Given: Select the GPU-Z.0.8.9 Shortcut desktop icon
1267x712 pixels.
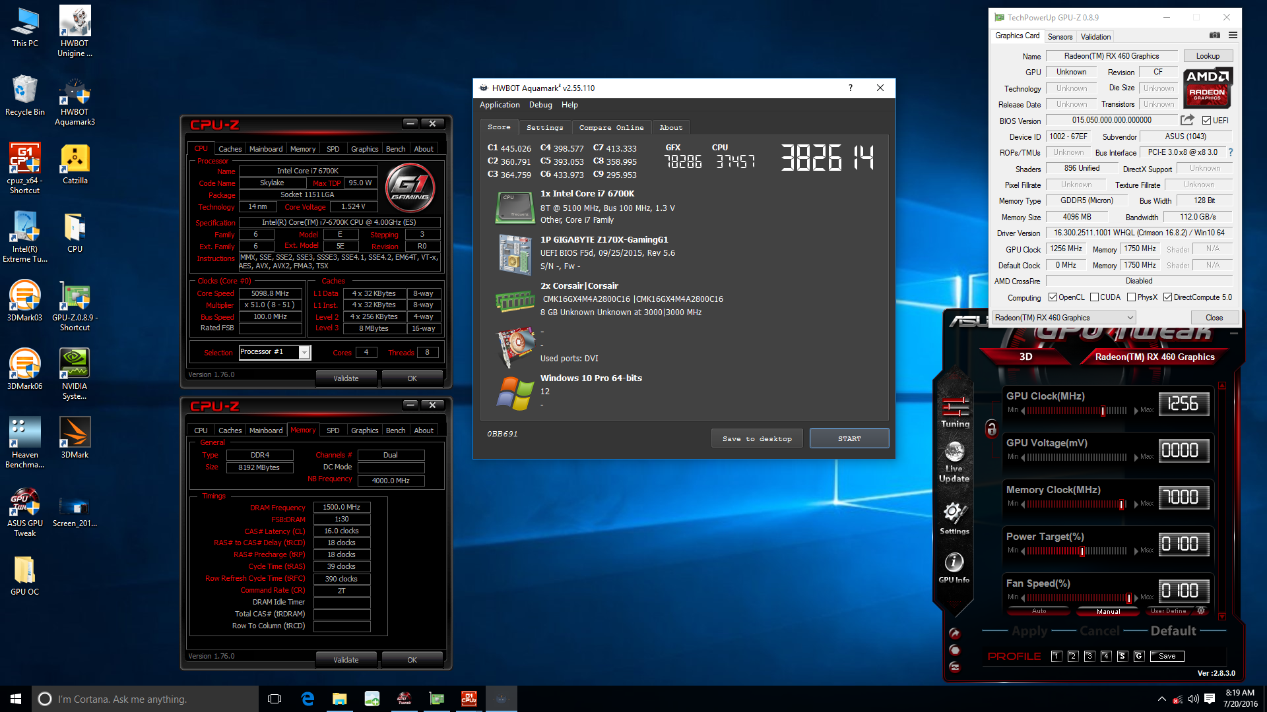Looking at the screenshot, I should pos(75,306).
